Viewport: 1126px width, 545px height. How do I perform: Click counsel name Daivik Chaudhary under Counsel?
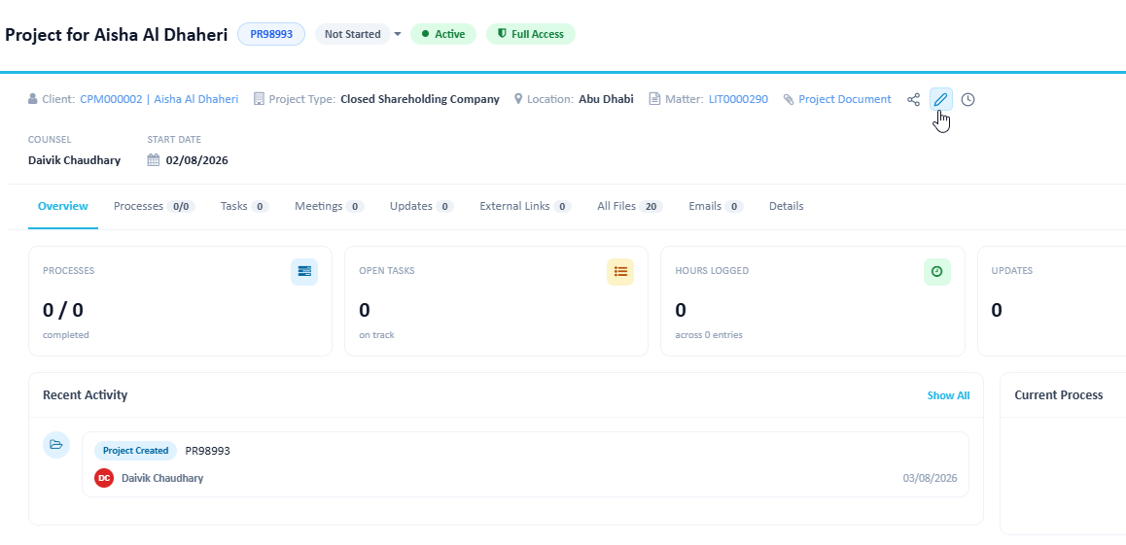pos(75,160)
